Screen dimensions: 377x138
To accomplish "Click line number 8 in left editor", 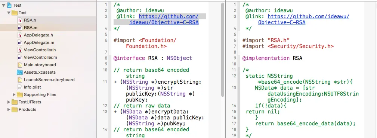I will coord(106,58).
